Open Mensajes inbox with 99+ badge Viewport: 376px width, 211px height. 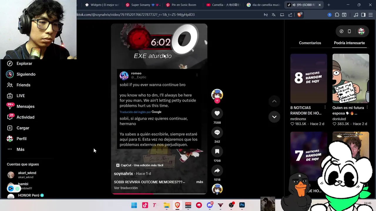[x=21, y=106]
